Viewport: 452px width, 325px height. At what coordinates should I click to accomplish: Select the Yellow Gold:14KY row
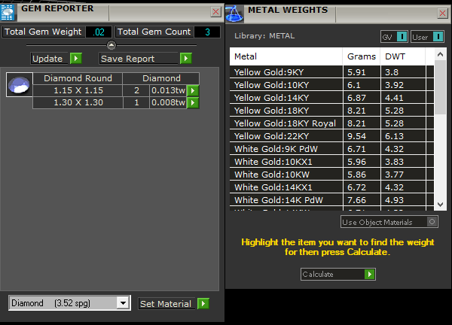click(286, 99)
